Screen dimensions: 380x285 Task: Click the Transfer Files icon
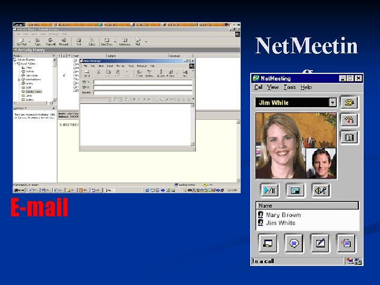(346, 243)
